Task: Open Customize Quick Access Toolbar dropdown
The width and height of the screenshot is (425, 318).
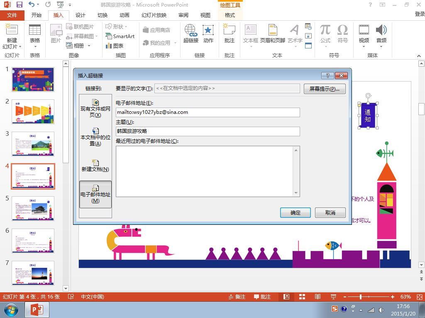Action: click(70, 5)
